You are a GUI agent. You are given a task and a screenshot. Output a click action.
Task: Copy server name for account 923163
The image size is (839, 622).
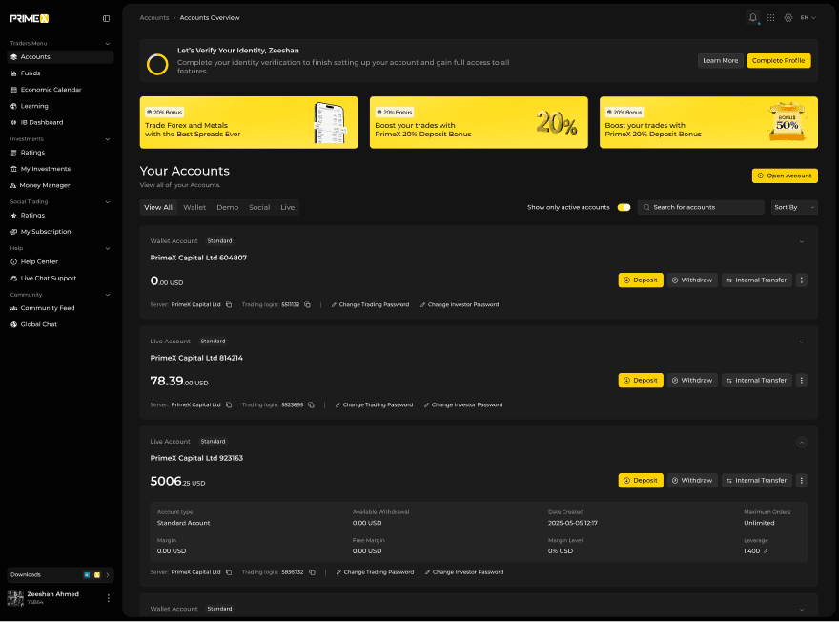click(229, 572)
